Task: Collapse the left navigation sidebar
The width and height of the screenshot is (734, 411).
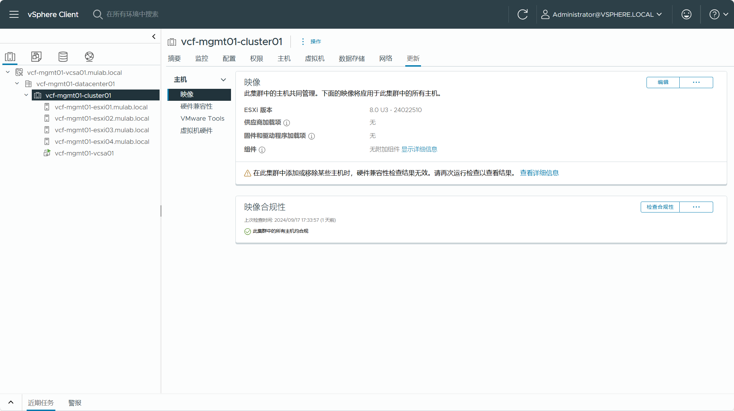Action: (154, 37)
